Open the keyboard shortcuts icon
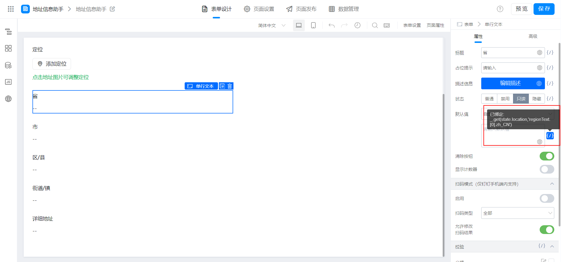The height and width of the screenshot is (262, 561). (387, 25)
